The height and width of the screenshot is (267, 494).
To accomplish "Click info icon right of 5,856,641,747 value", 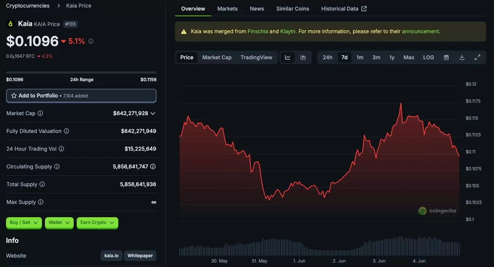I will (x=153, y=167).
